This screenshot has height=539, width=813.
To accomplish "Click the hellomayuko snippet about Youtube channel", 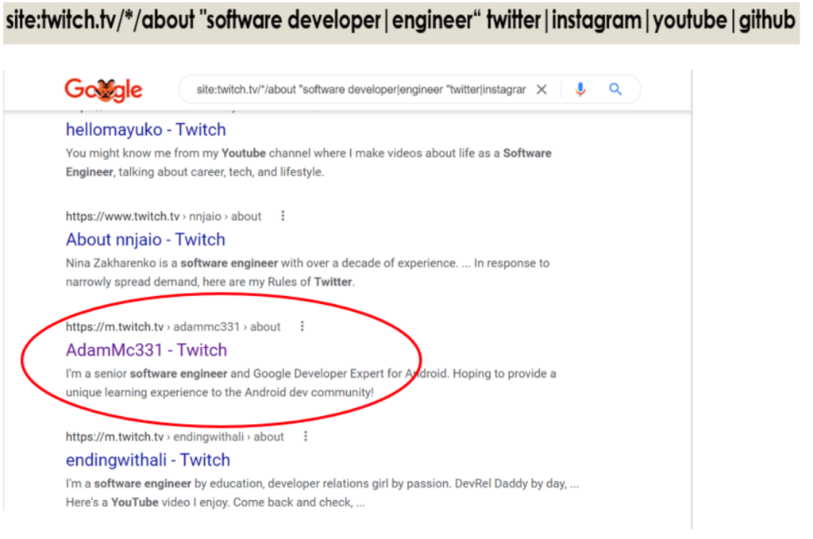I will pyautogui.click(x=309, y=162).
